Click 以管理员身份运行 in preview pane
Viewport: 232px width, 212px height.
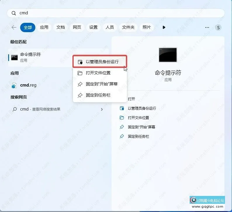coord(142,108)
